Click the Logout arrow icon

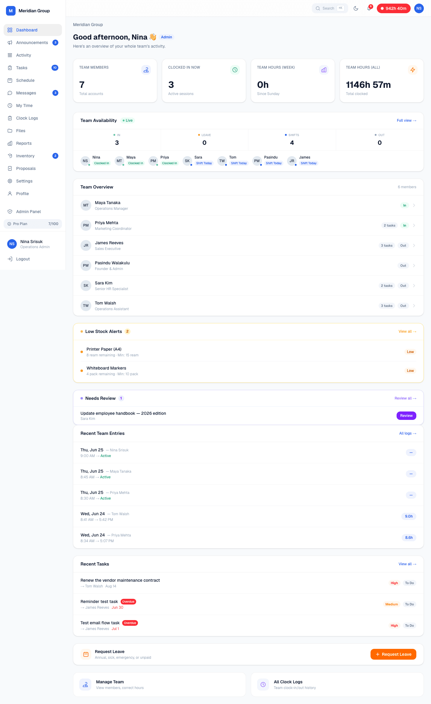(10, 259)
